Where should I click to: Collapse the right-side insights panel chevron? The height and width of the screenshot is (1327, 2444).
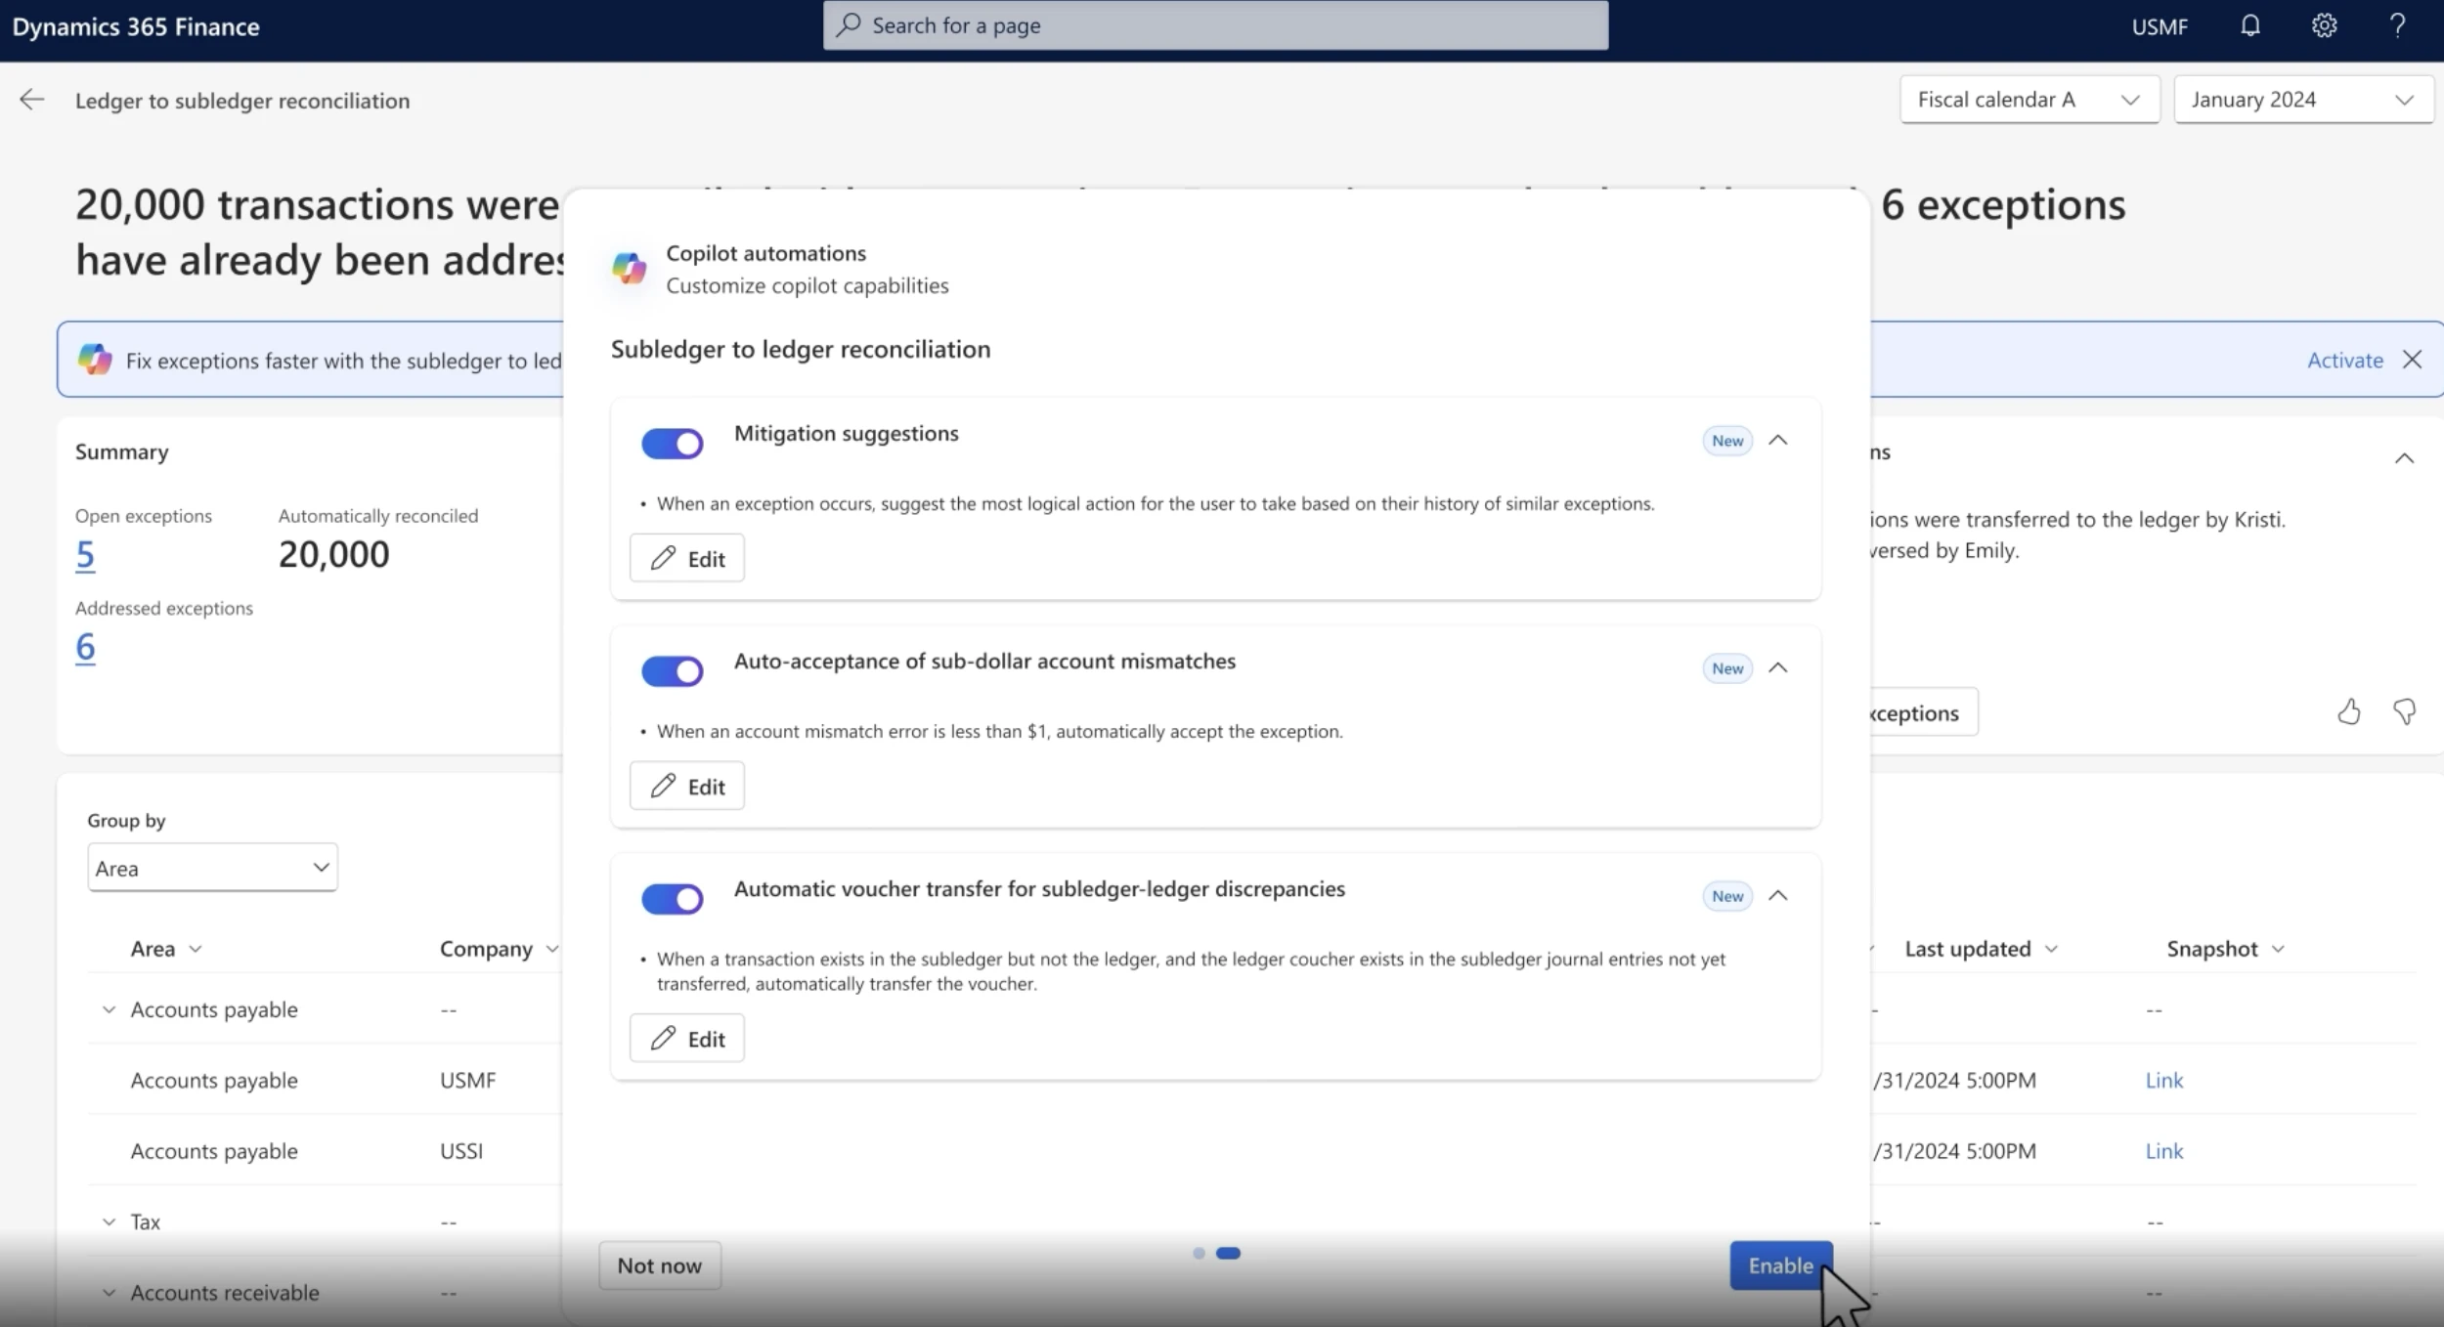coord(2404,458)
